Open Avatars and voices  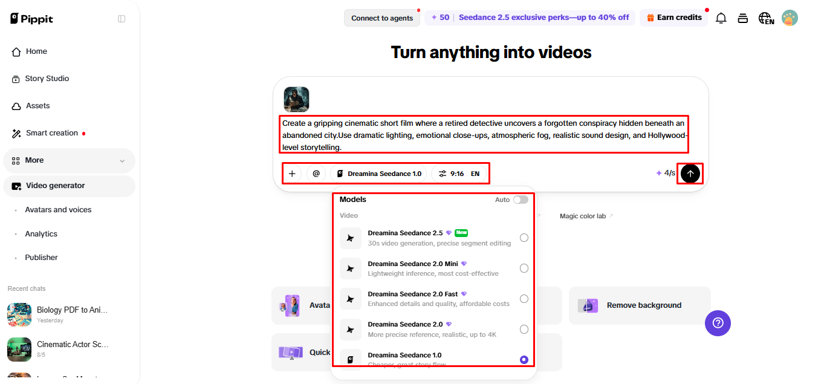(x=58, y=210)
